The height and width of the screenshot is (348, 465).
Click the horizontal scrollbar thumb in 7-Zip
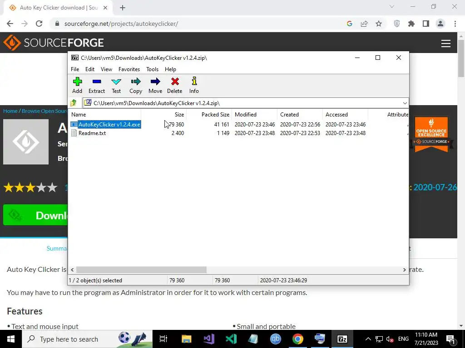(x=142, y=270)
